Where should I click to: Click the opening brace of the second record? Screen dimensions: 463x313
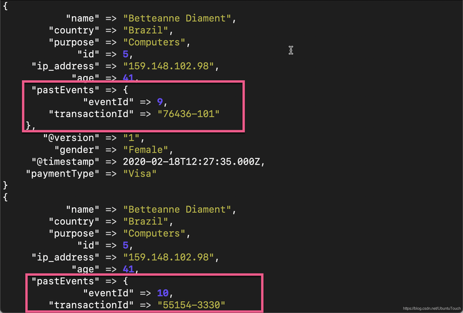(5, 197)
